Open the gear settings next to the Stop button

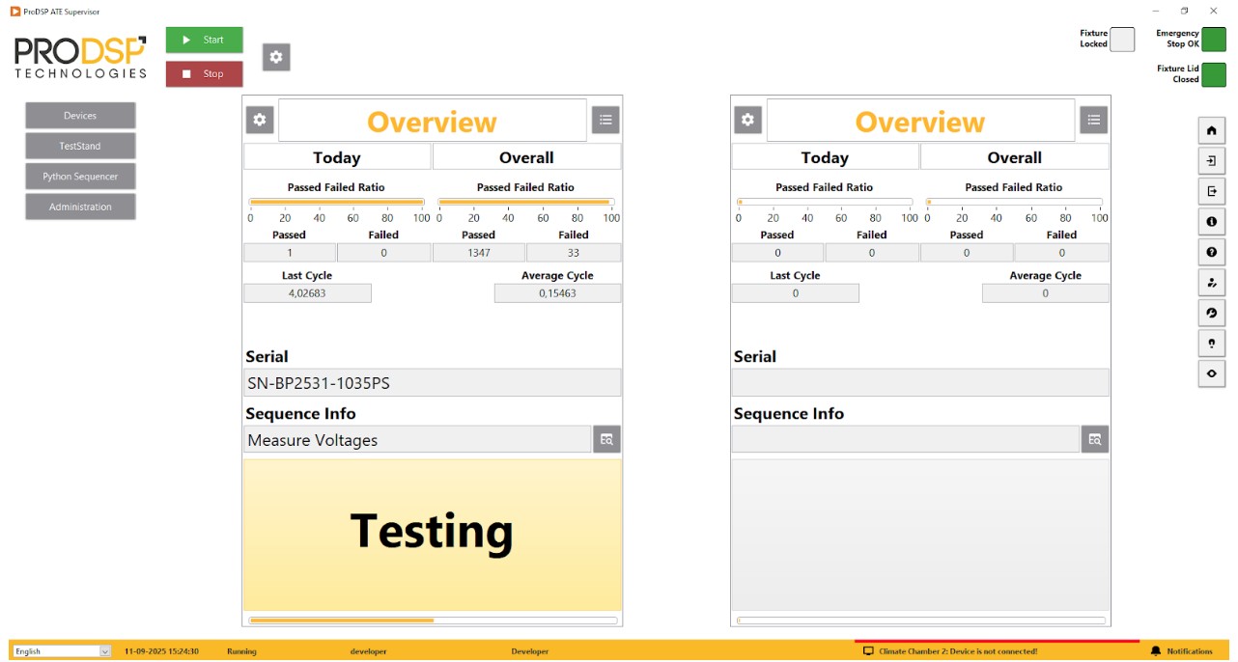pos(276,57)
